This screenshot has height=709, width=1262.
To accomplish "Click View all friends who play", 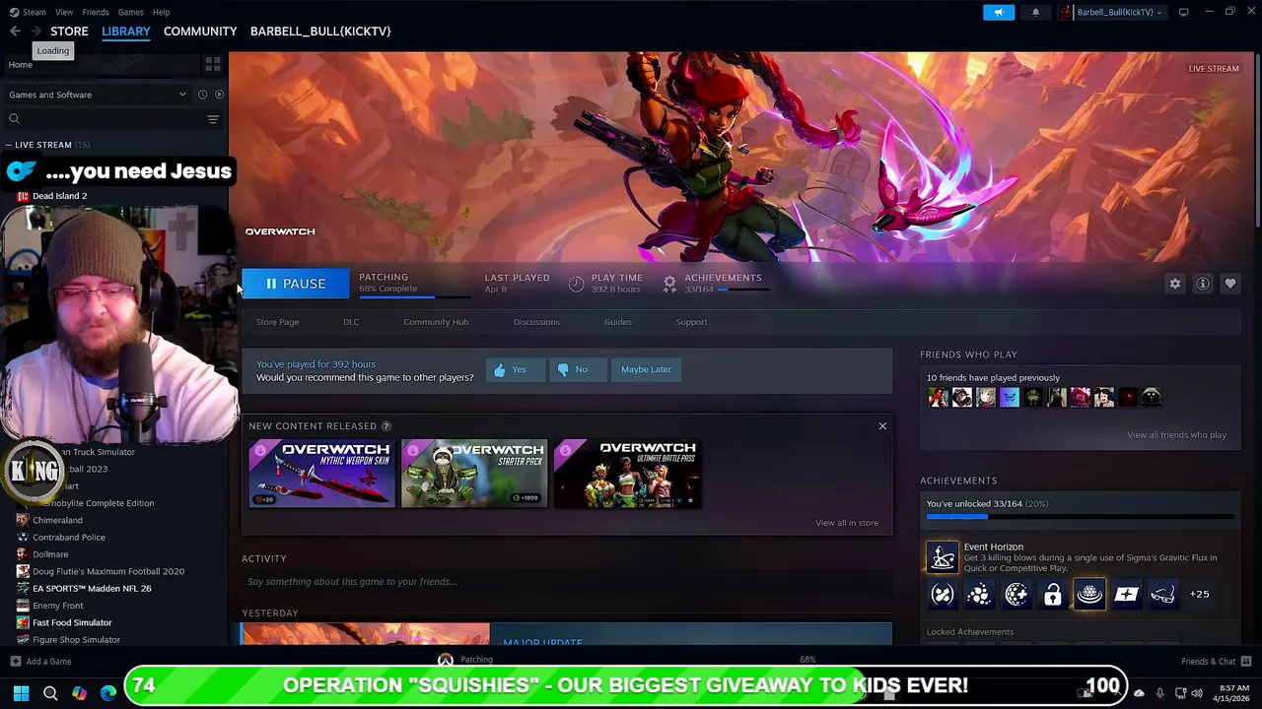I will (1176, 435).
